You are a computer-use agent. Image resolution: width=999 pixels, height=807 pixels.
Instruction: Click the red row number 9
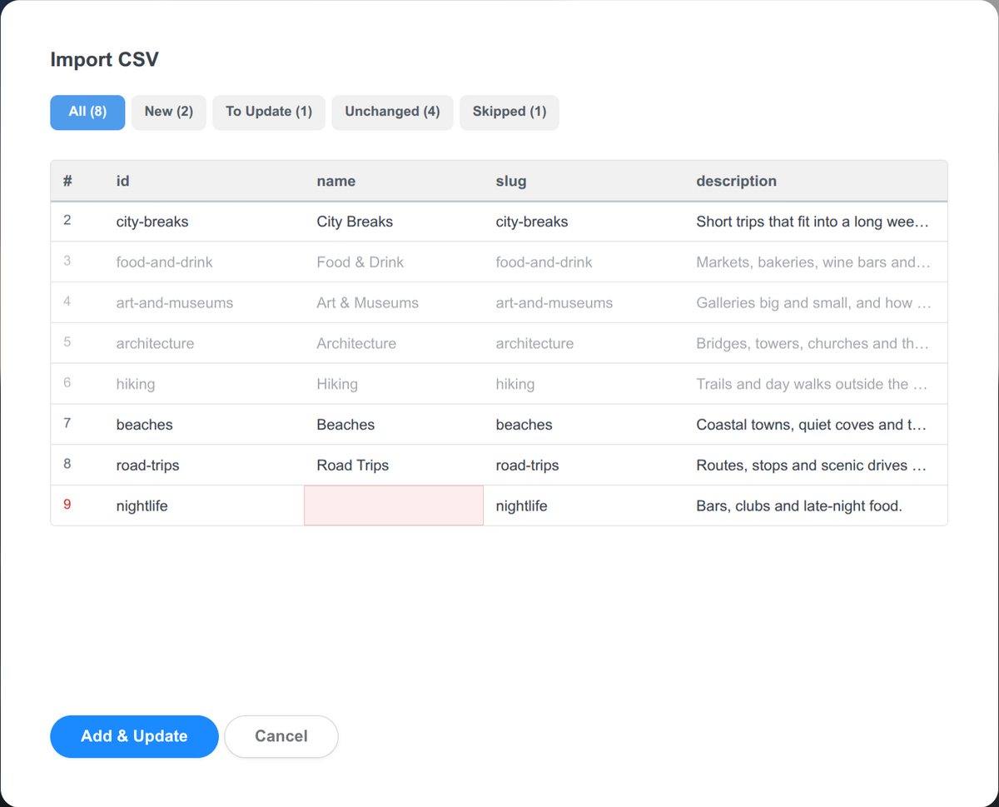pos(67,505)
